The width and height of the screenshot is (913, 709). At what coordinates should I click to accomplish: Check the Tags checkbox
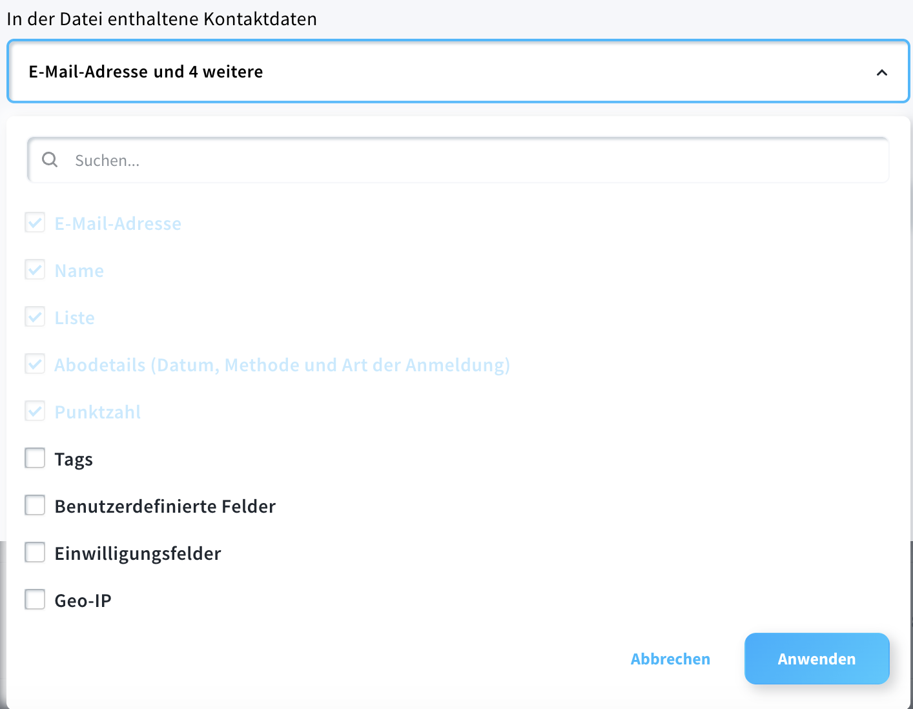[x=35, y=458]
